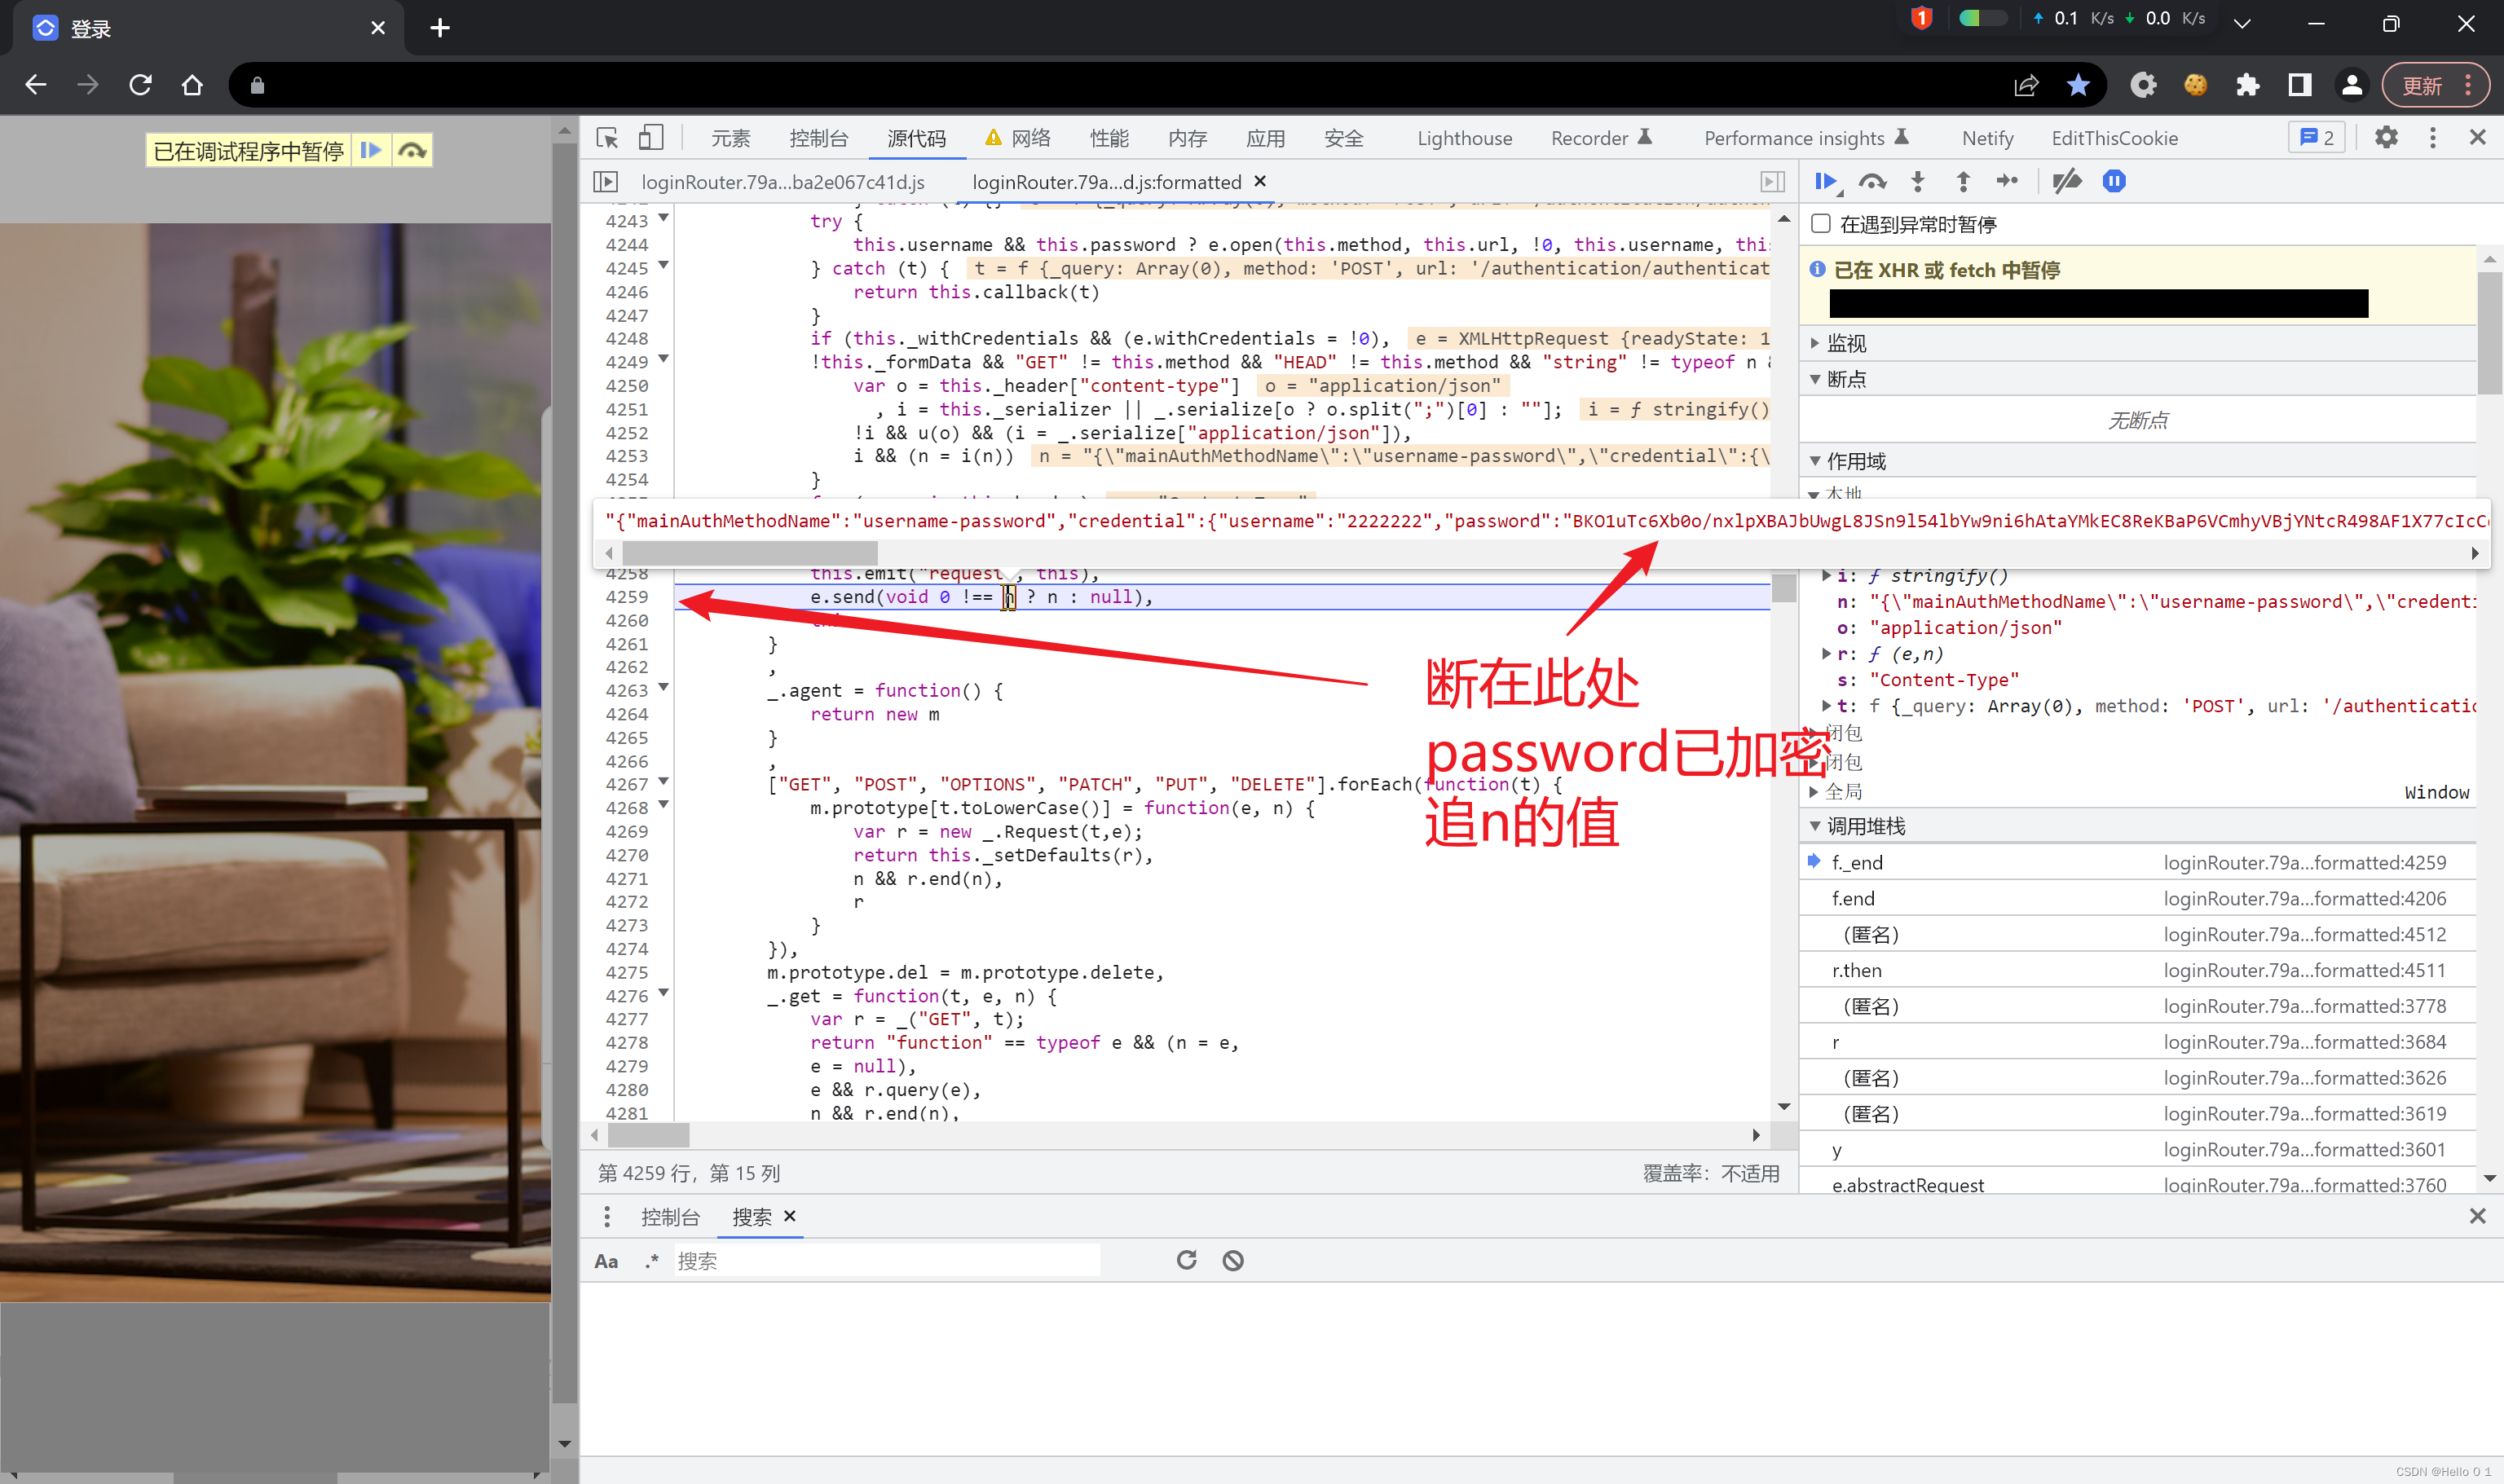This screenshot has width=2504, height=1484.
Task: Resume script execution in the debugger
Action: [1825, 181]
